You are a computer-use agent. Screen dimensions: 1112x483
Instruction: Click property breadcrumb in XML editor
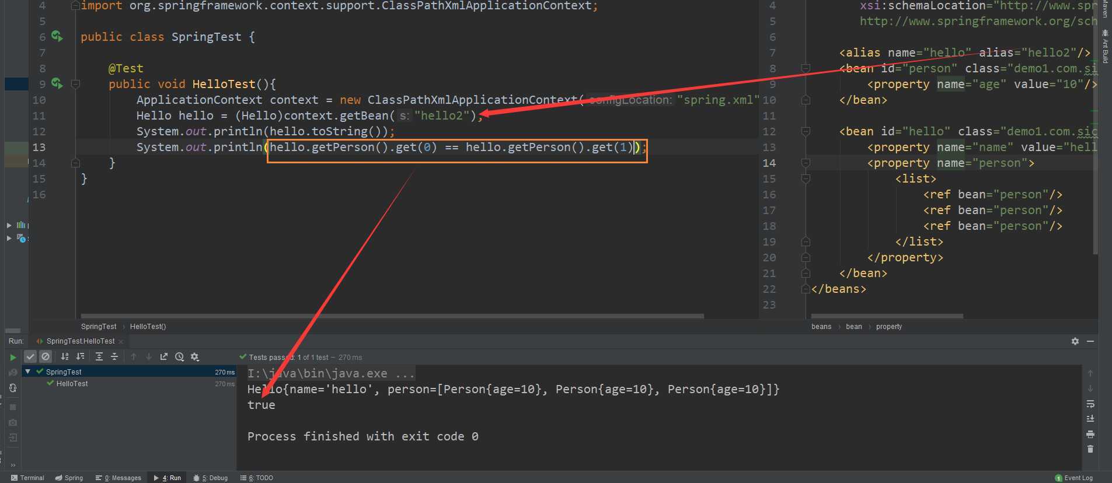[888, 327]
